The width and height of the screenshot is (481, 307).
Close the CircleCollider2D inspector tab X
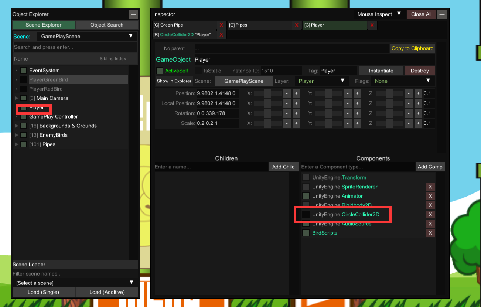coord(221,35)
